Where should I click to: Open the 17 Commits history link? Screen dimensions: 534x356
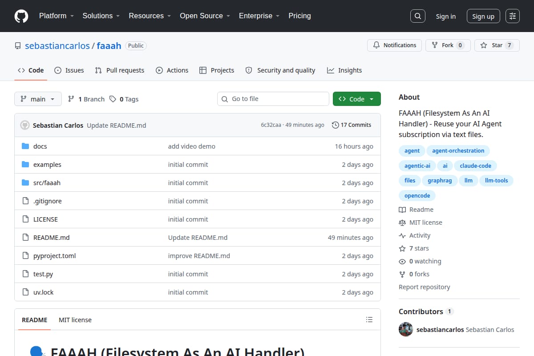[x=352, y=125]
